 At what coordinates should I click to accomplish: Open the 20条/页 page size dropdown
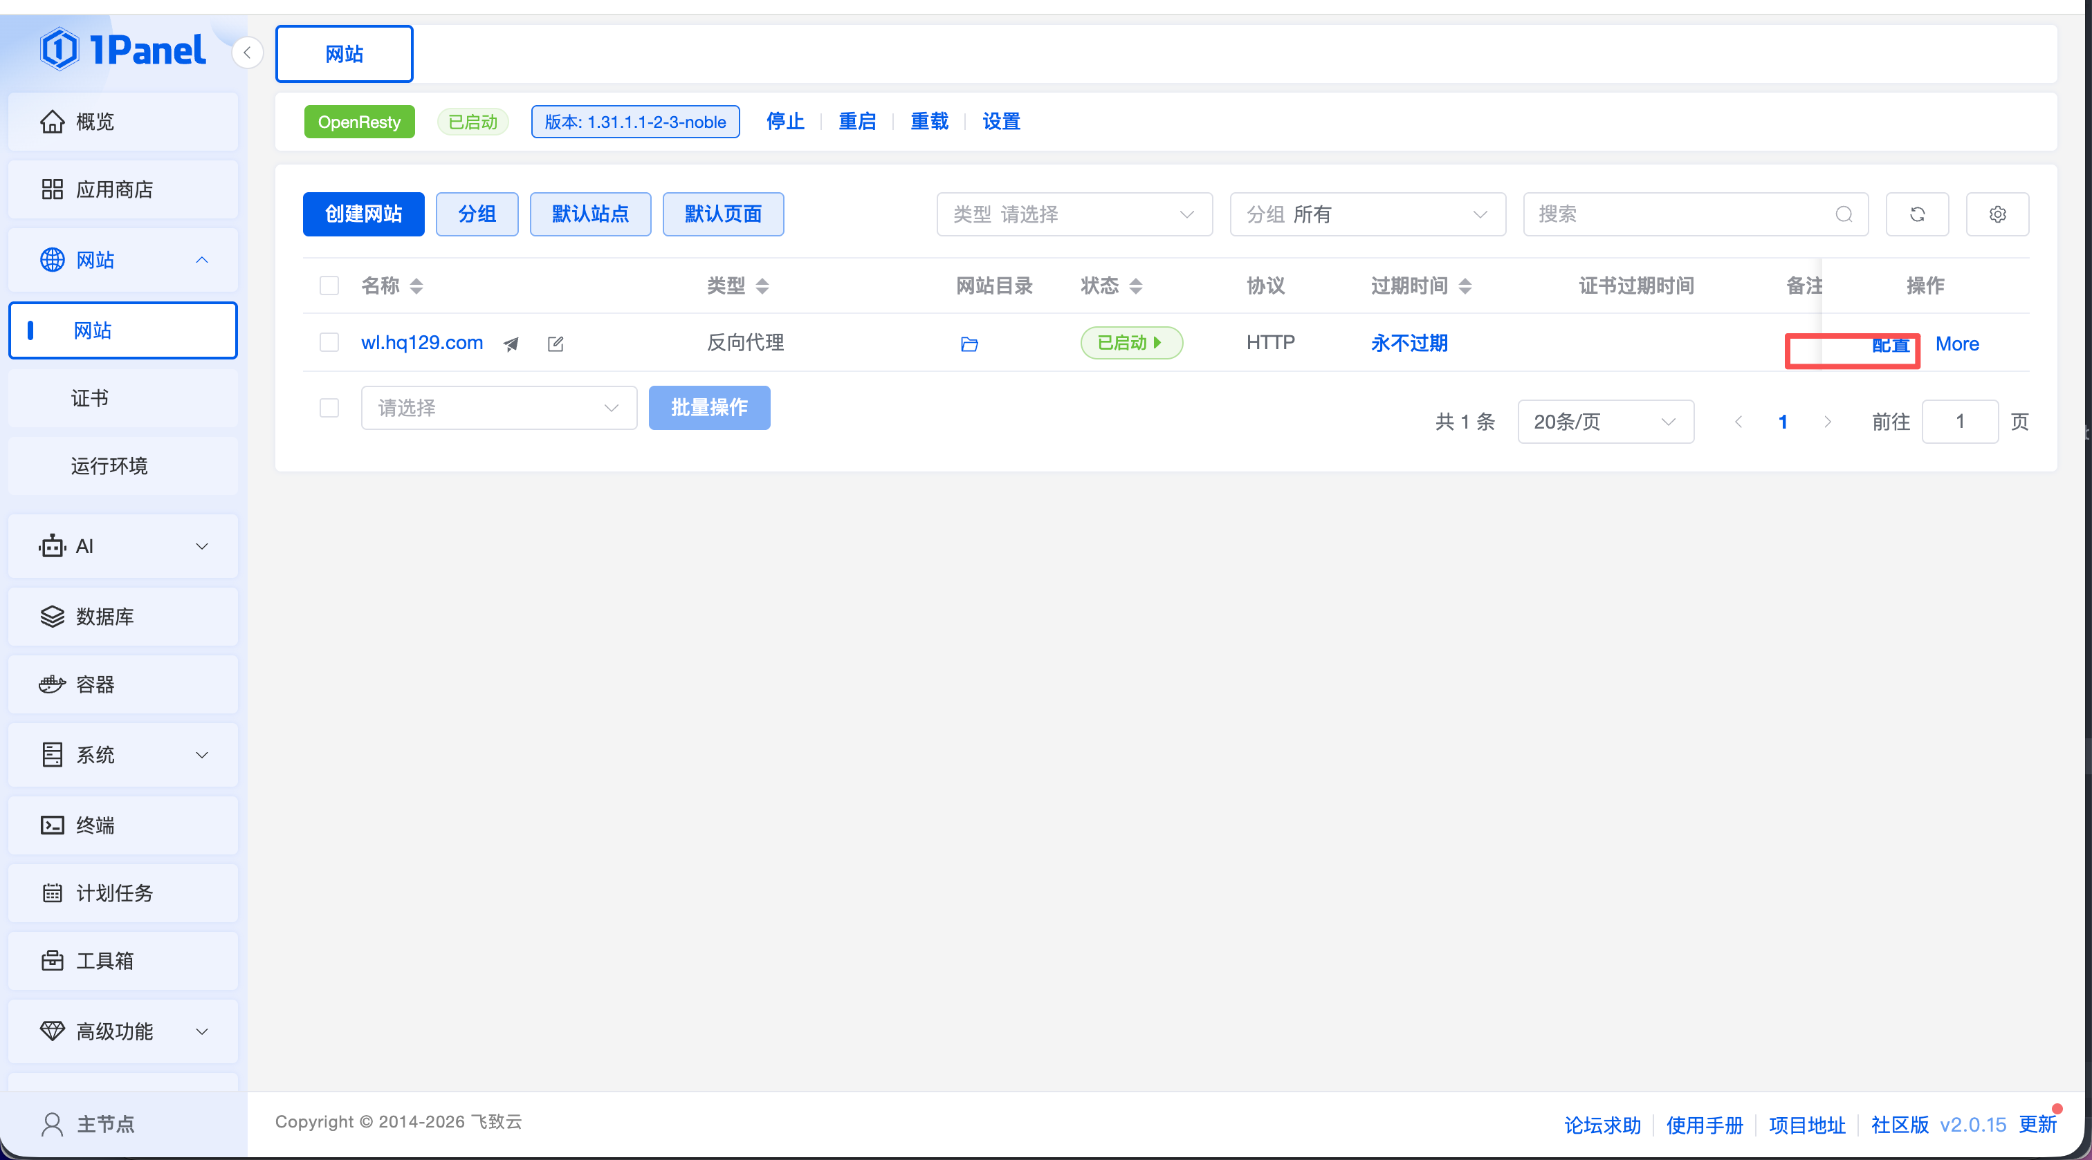click(1606, 421)
